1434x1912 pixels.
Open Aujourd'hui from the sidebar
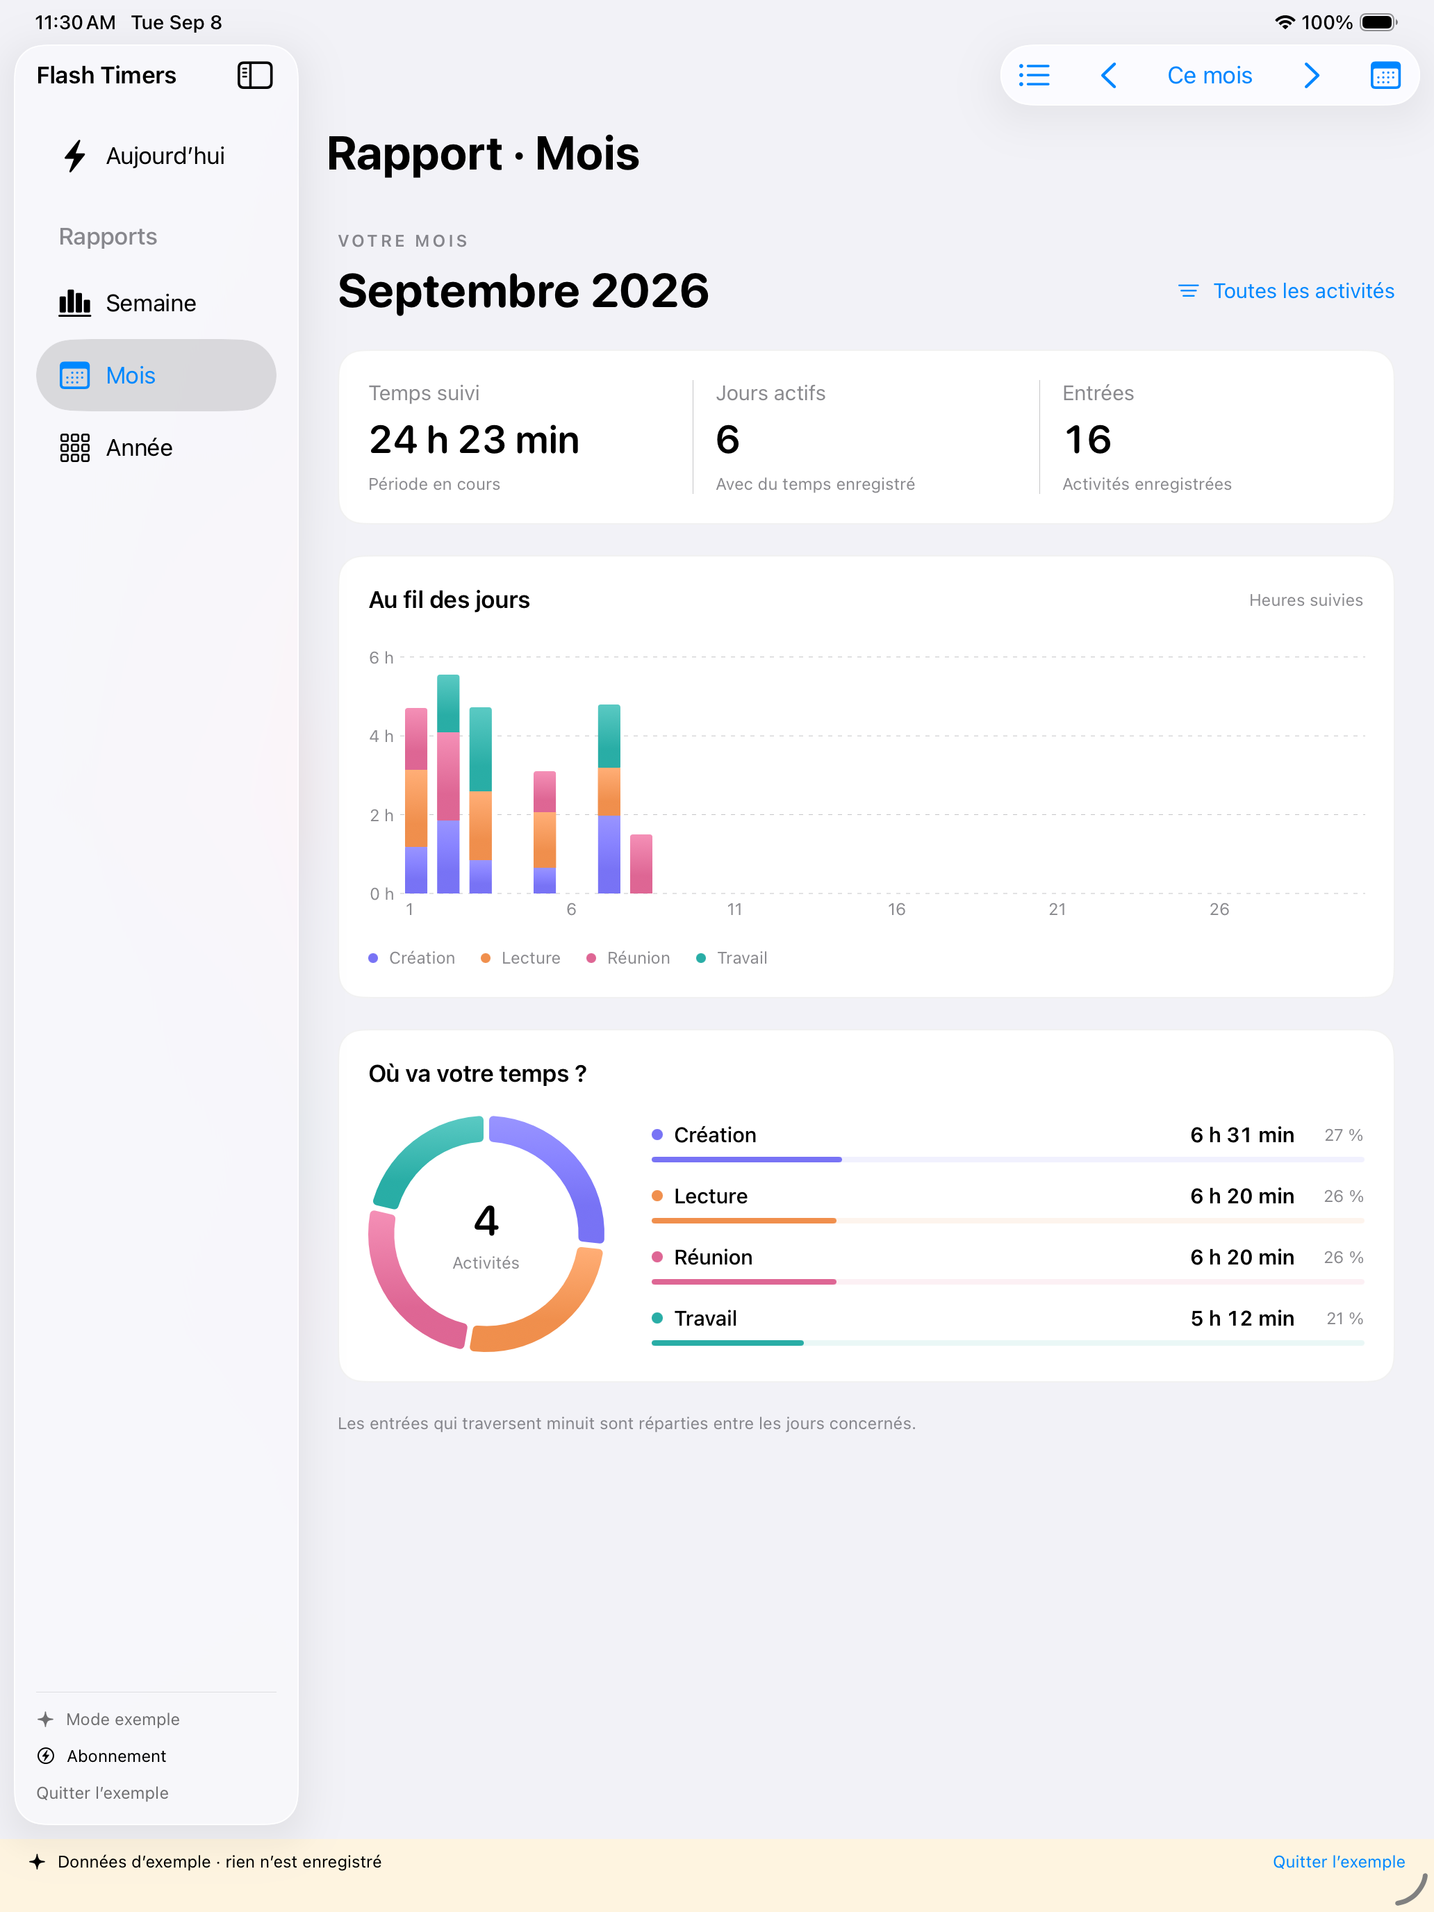(x=156, y=156)
